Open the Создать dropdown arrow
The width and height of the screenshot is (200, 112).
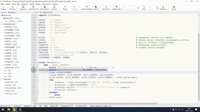[7, 8]
